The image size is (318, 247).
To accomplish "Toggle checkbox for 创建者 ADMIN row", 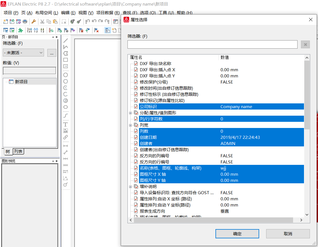I will click(136, 144).
